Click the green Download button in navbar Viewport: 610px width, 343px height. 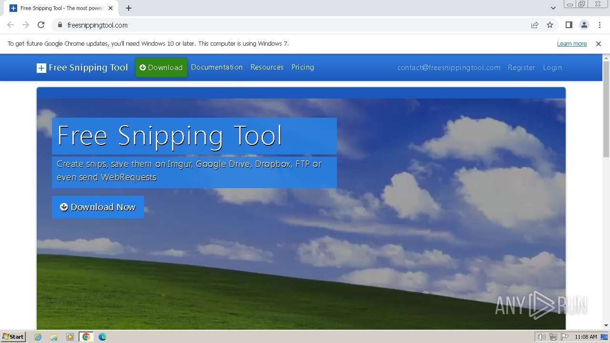click(x=161, y=67)
